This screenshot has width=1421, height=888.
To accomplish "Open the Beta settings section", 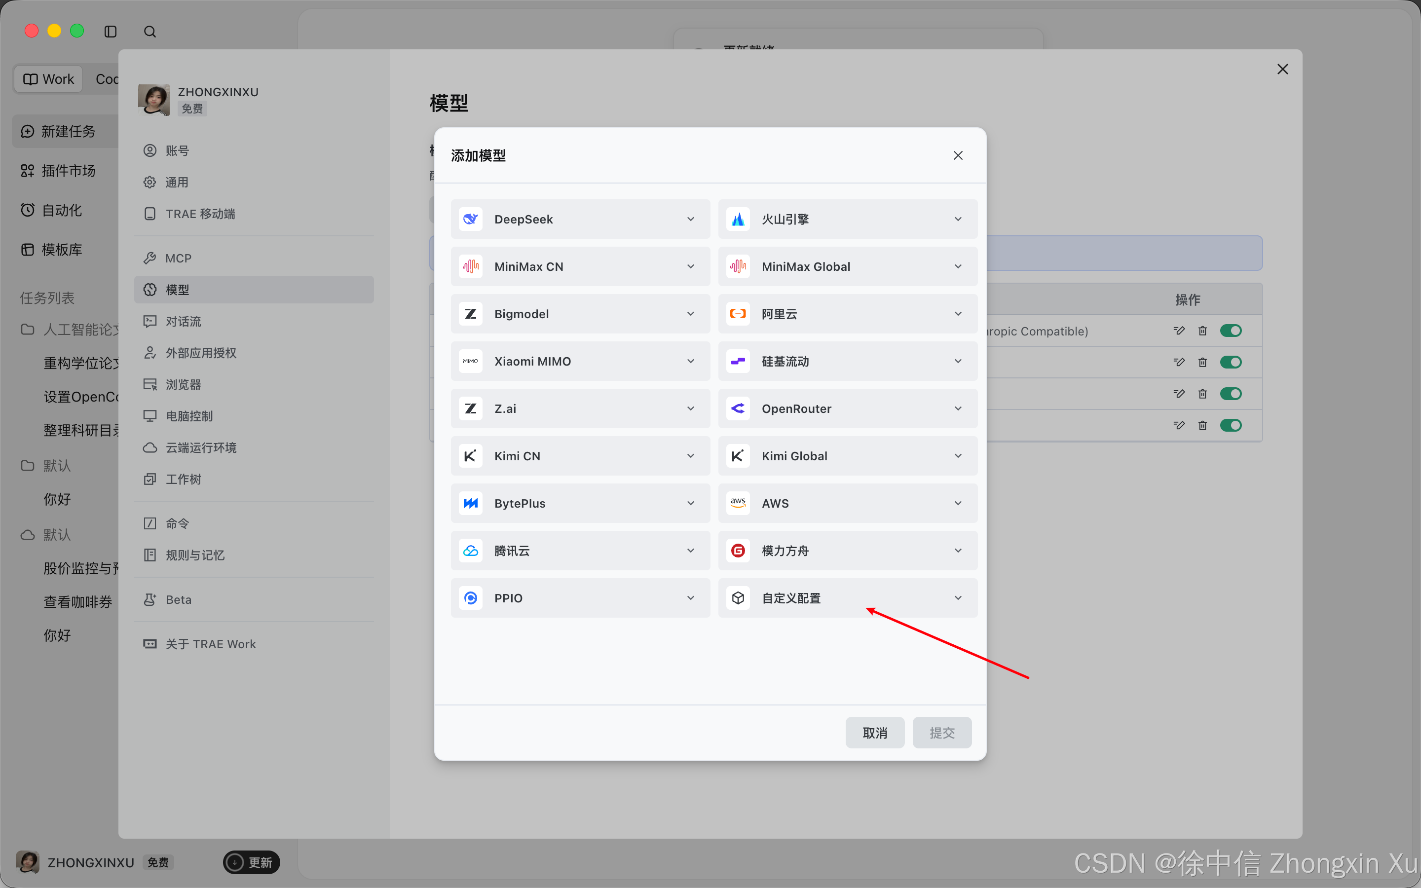I will pos(254,599).
